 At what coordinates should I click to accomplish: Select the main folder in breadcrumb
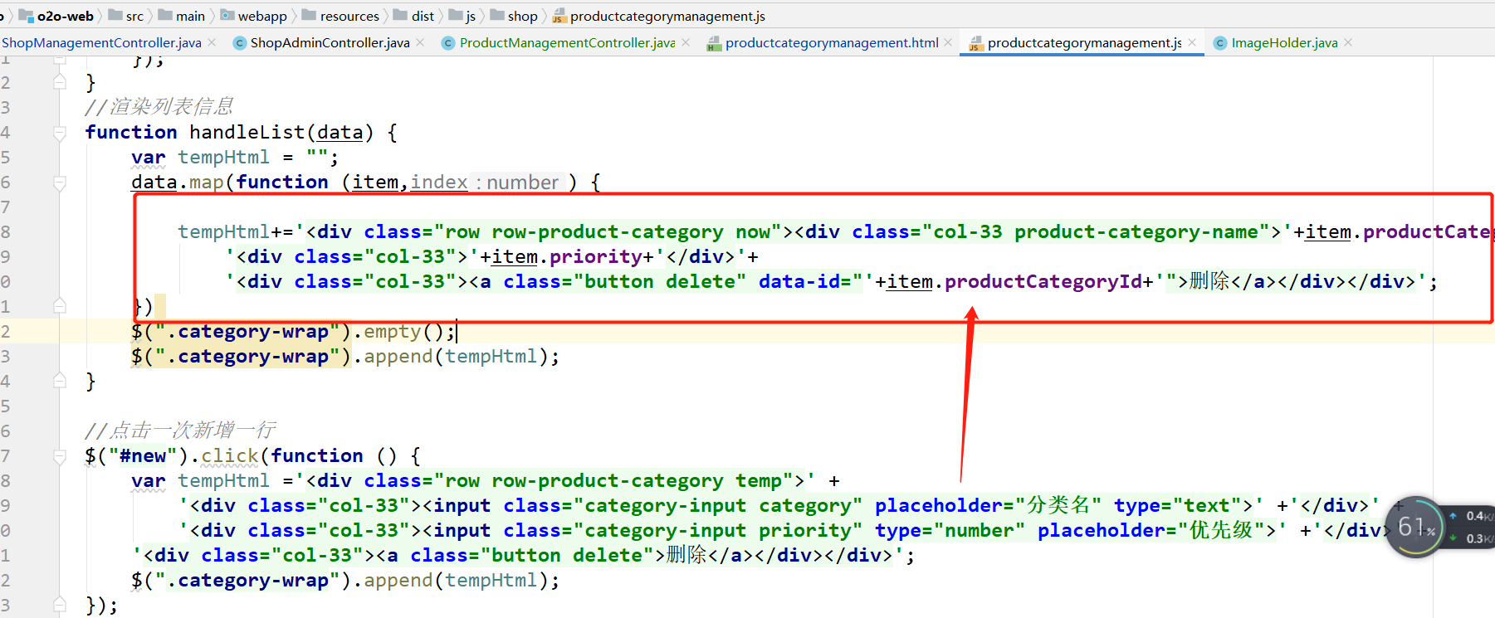point(182,16)
